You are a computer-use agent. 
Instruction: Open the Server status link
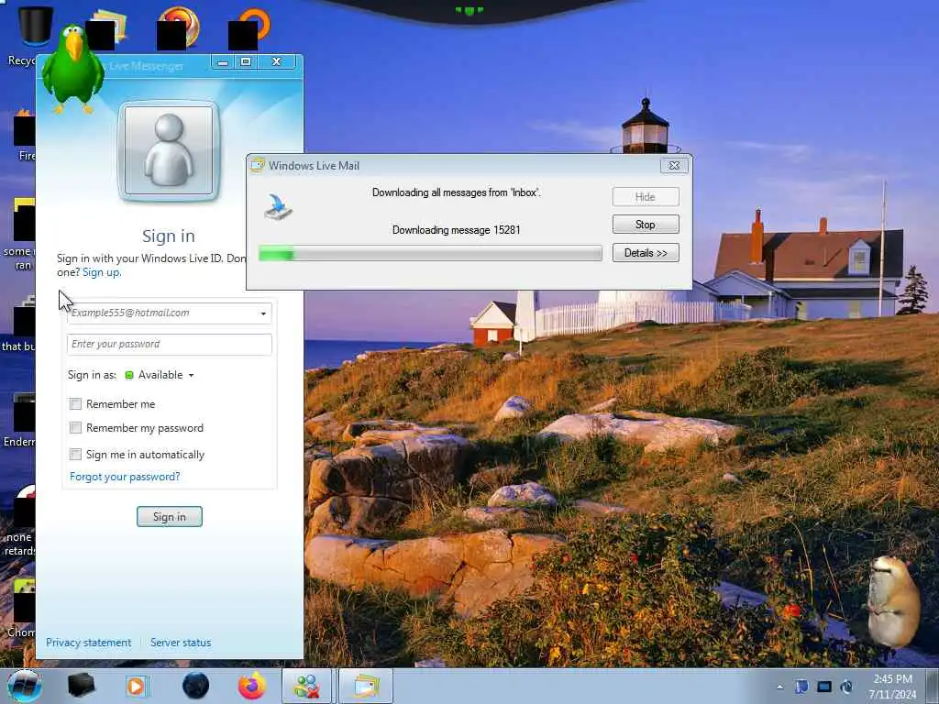(181, 643)
